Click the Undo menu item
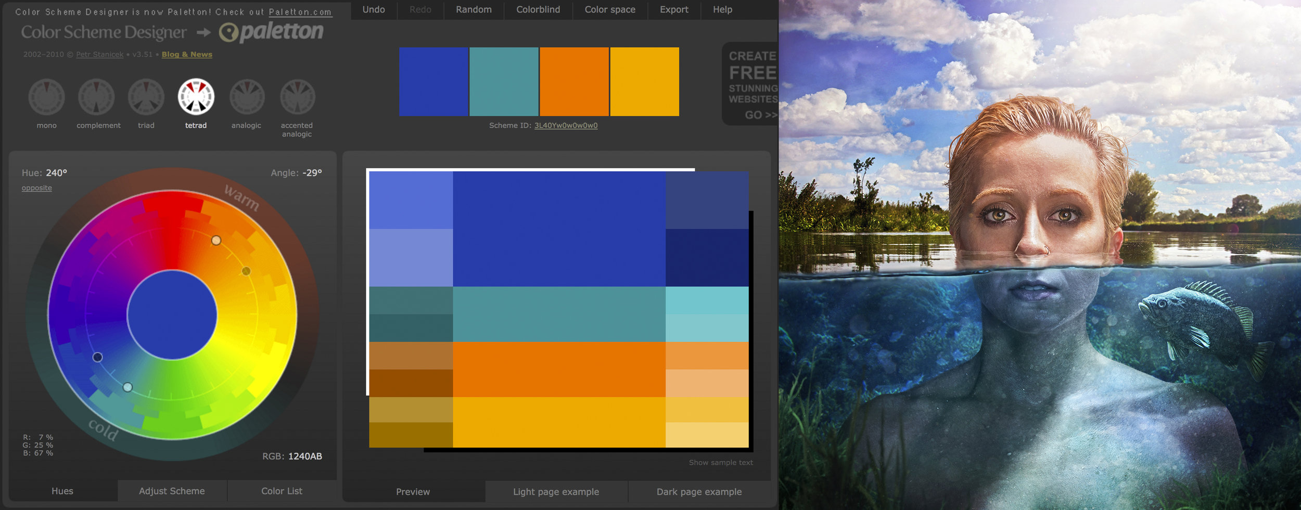 tap(374, 10)
